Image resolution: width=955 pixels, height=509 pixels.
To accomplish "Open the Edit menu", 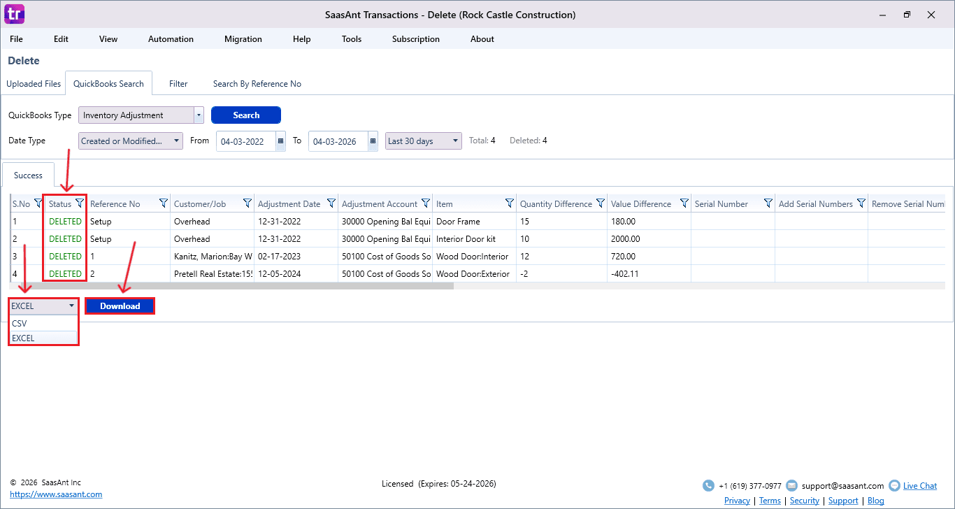I will (x=62, y=39).
